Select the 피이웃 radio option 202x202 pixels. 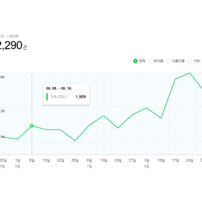point(151,61)
